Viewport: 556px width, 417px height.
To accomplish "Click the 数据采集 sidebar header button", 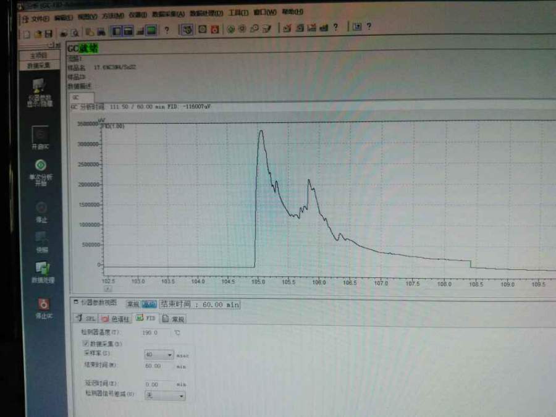I will [x=39, y=65].
